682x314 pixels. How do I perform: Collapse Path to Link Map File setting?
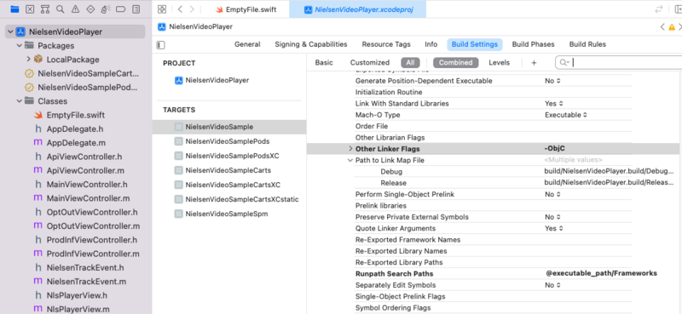350,160
